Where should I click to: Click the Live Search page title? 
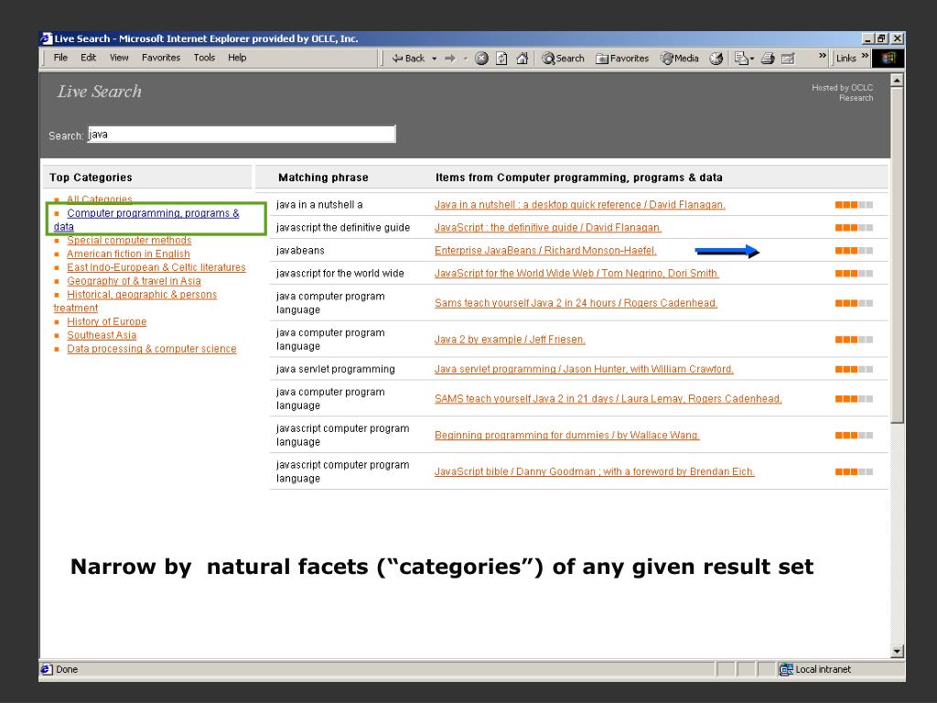tap(99, 92)
